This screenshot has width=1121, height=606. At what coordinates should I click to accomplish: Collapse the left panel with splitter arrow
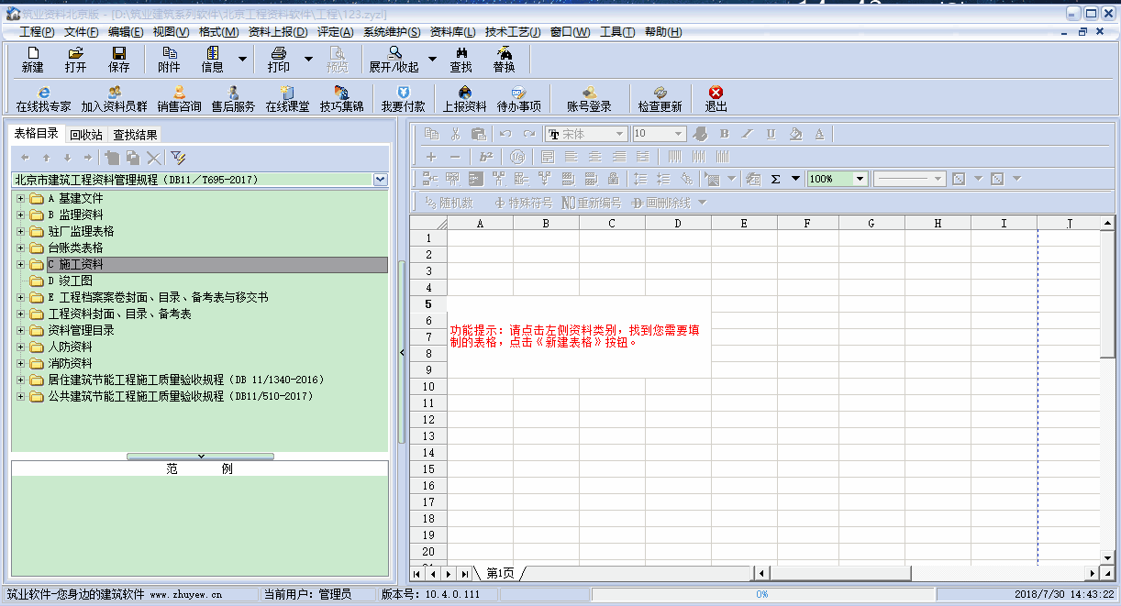coord(402,352)
